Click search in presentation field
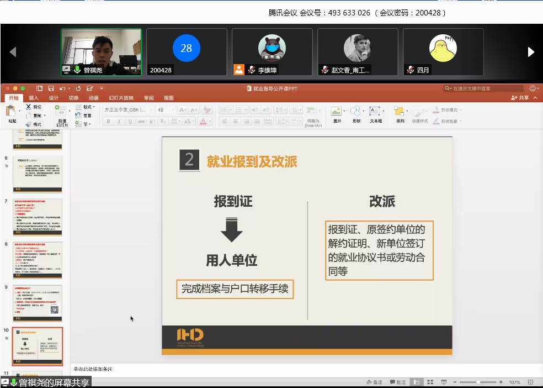Image resolution: width=543 pixels, height=388 pixels. pos(483,88)
